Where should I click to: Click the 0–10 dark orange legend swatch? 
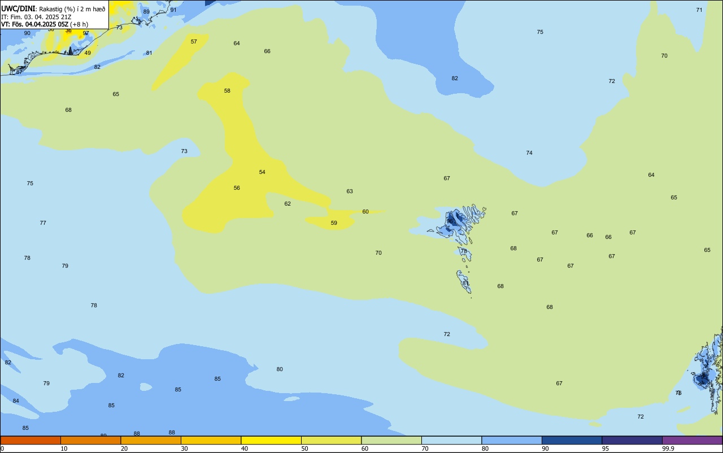31,440
